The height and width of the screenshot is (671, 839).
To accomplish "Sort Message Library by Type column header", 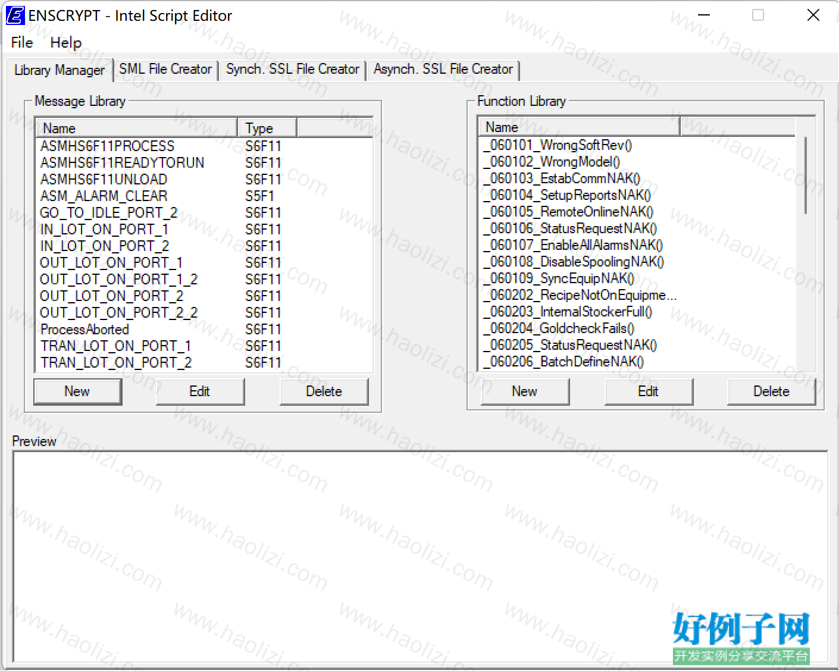I will pyautogui.click(x=267, y=128).
